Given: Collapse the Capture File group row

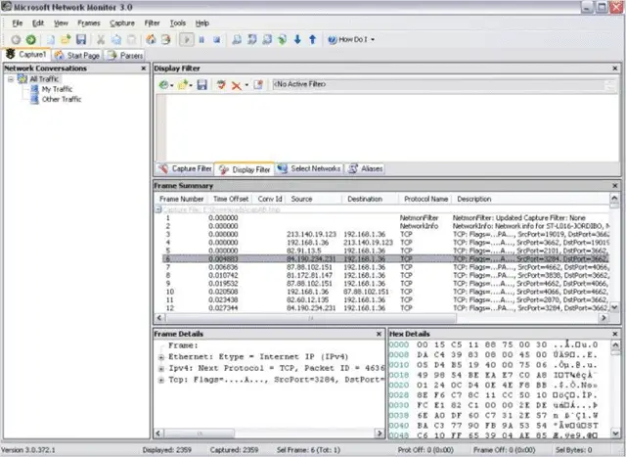Looking at the screenshot, I should [x=158, y=209].
